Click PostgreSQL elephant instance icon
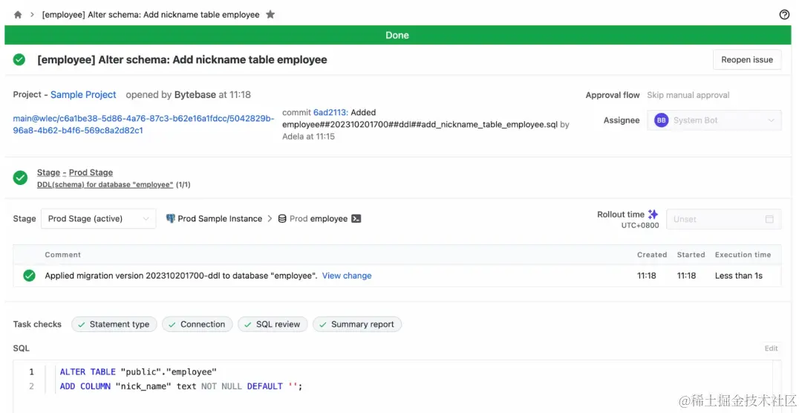 pos(170,218)
